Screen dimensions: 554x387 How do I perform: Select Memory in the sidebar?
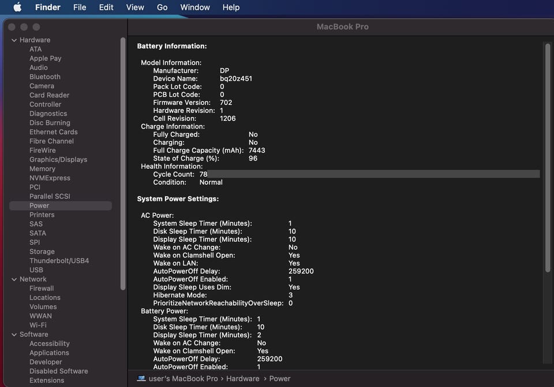pyautogui.click(x=42, y=169)
